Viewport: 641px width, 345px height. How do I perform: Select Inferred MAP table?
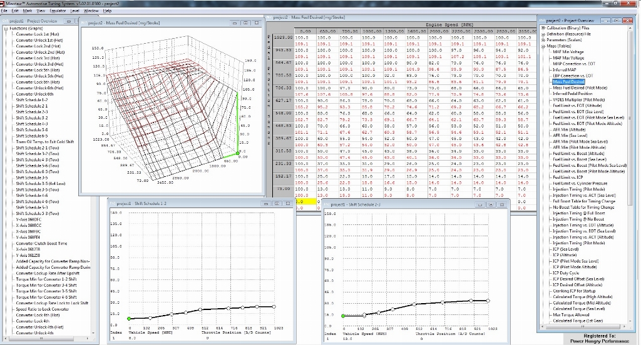click(x=565, y=70)
